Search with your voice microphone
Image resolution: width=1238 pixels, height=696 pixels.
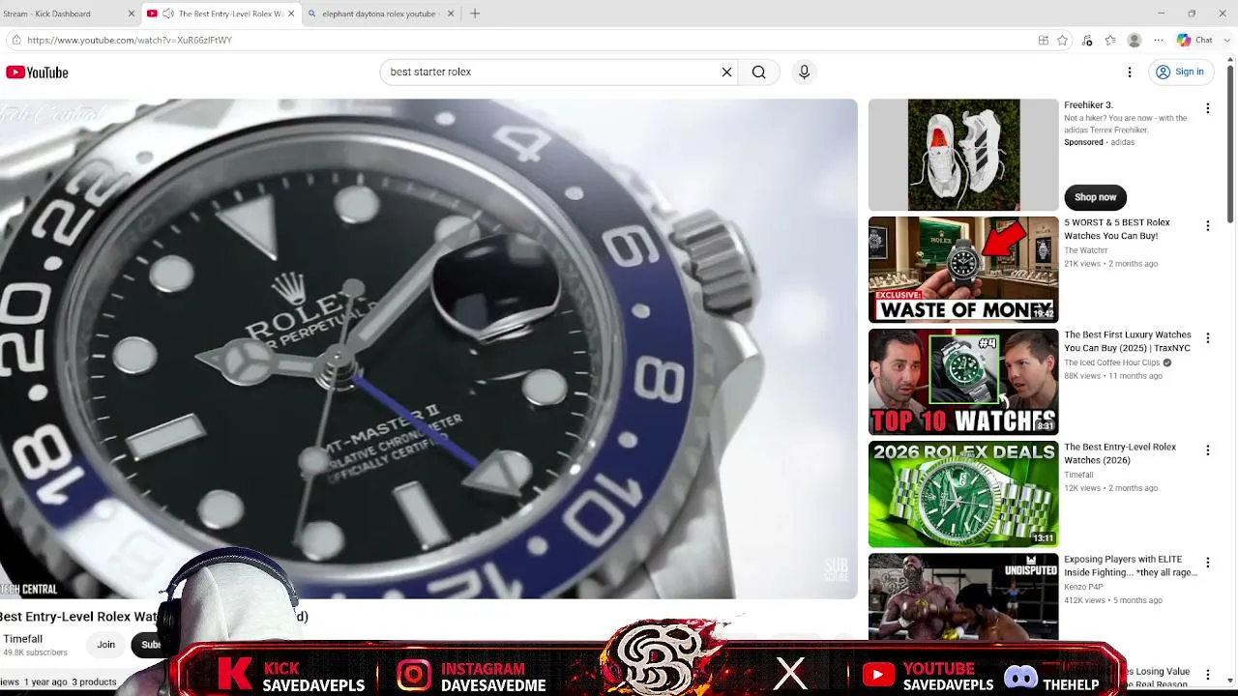(x=804, y=72)
